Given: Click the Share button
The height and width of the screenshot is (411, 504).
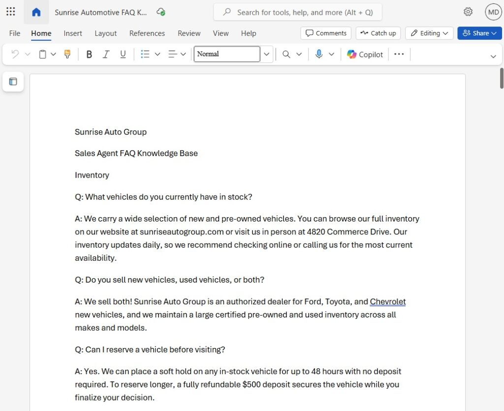Looking at the screenshot, I should click(x=479, y=33).
